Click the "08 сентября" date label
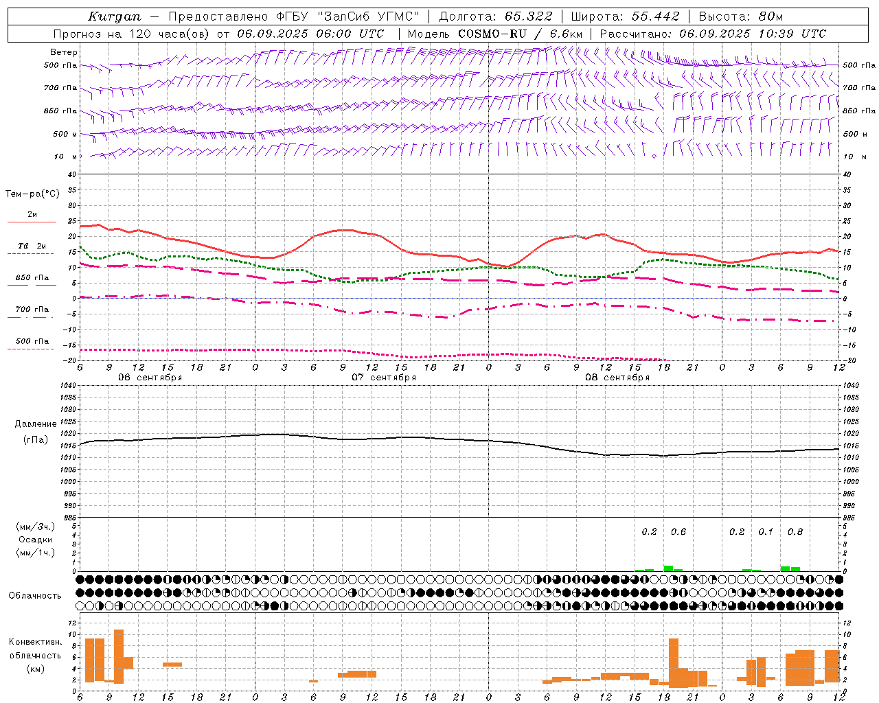Screen dimensions: 879x703 point(617,377)
